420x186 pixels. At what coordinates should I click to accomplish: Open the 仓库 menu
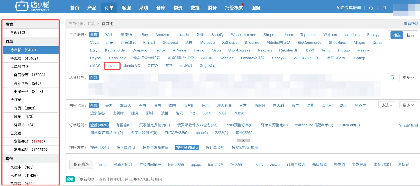click(161, 8)
